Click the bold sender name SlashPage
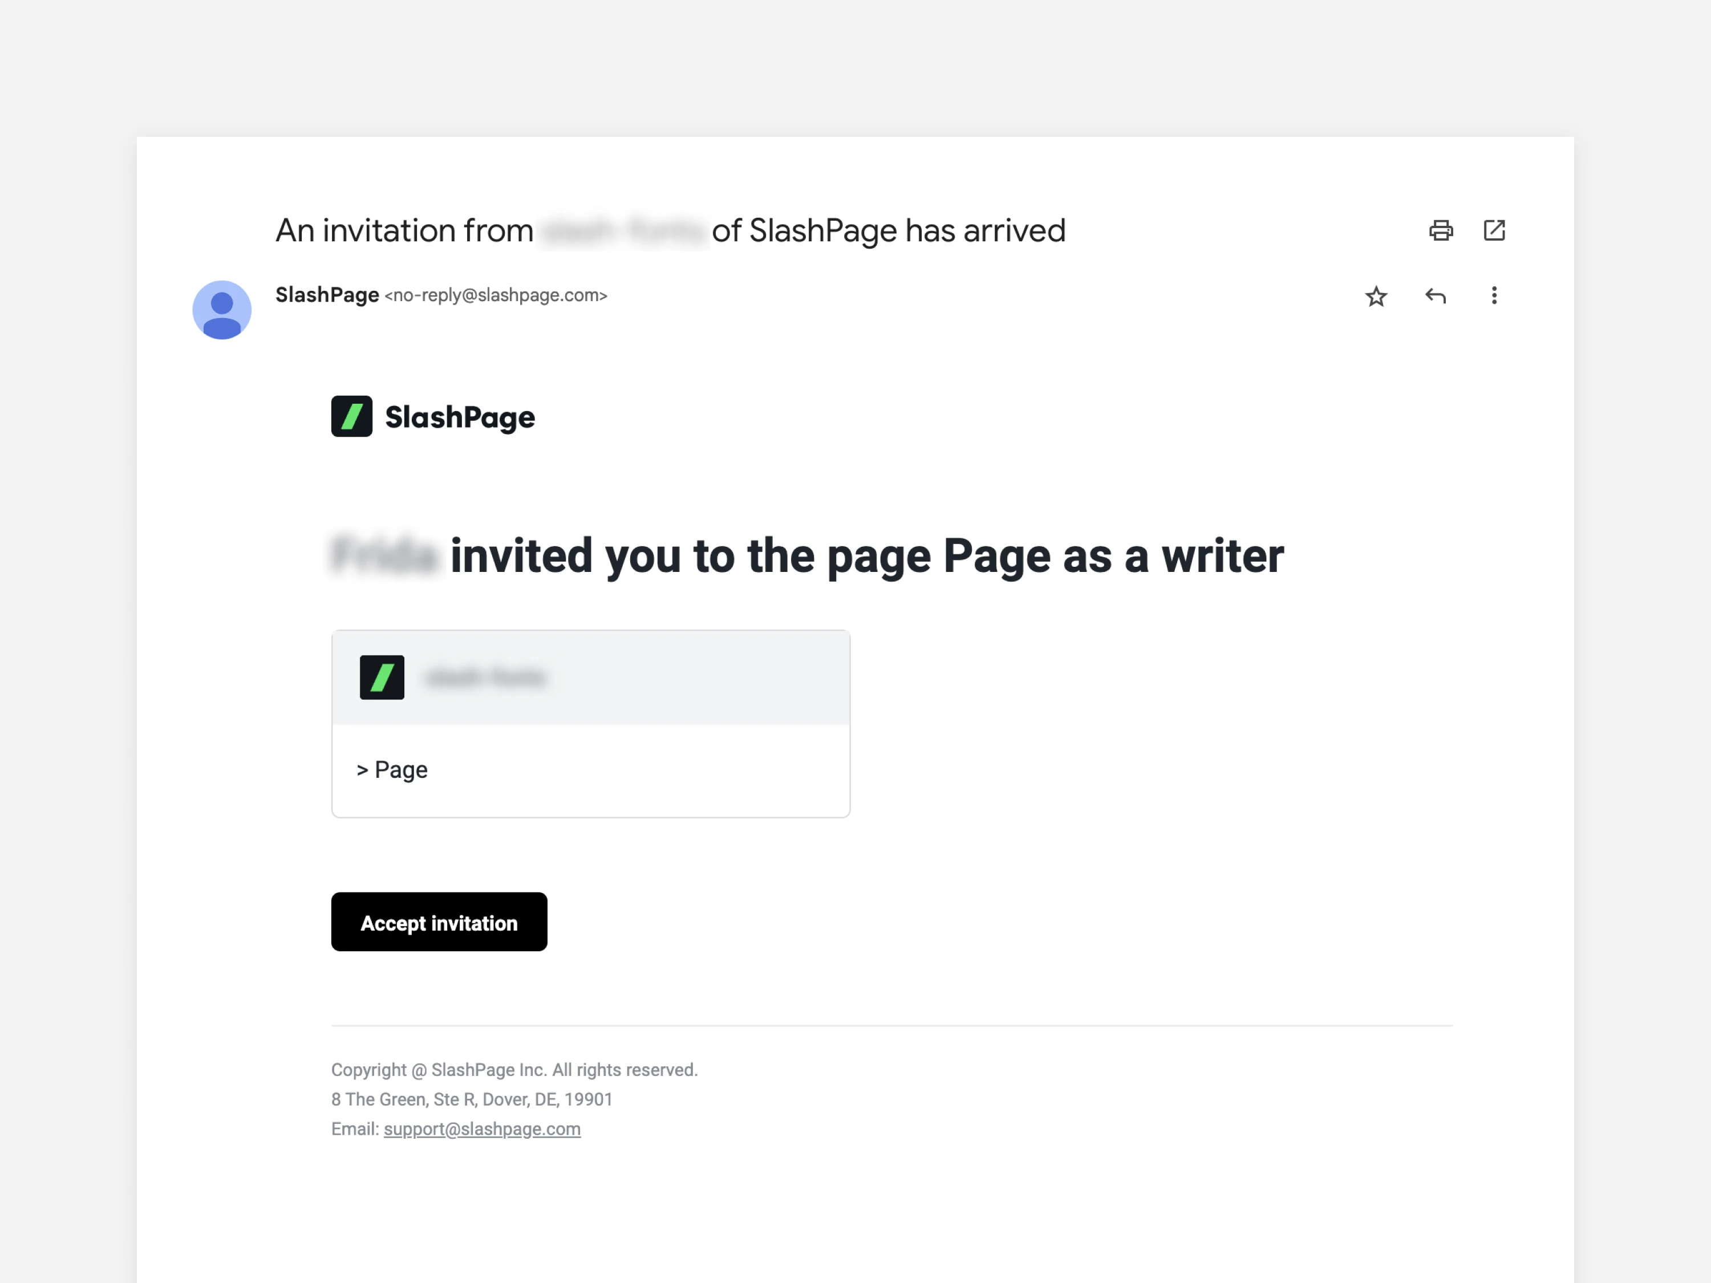Image resolution: width=1711 pixels, height=1283 pixels. (327, 295)
